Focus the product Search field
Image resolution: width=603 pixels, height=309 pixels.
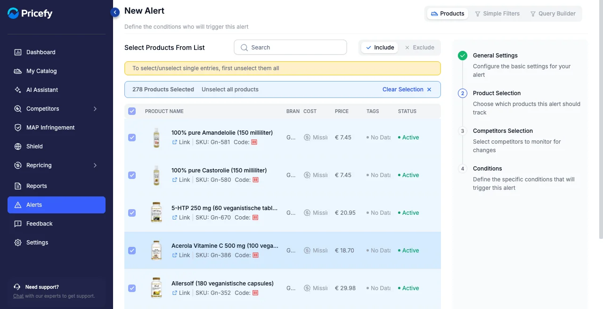(x=290, y=48)
